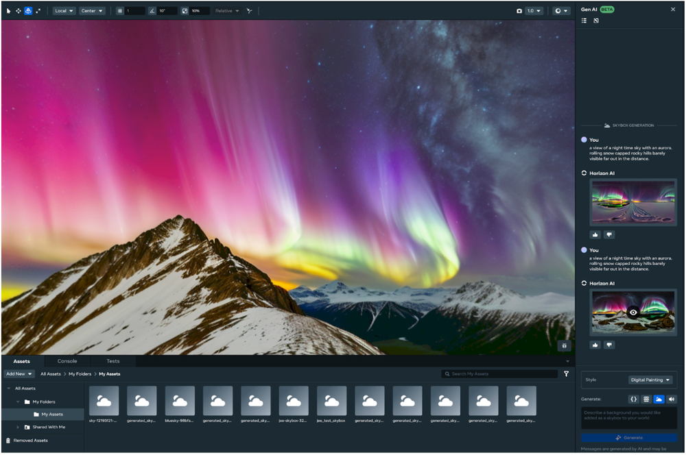Click the list view icon under Gen AI header
Viewport: 686px width, 455px height.
click(586, 21)
